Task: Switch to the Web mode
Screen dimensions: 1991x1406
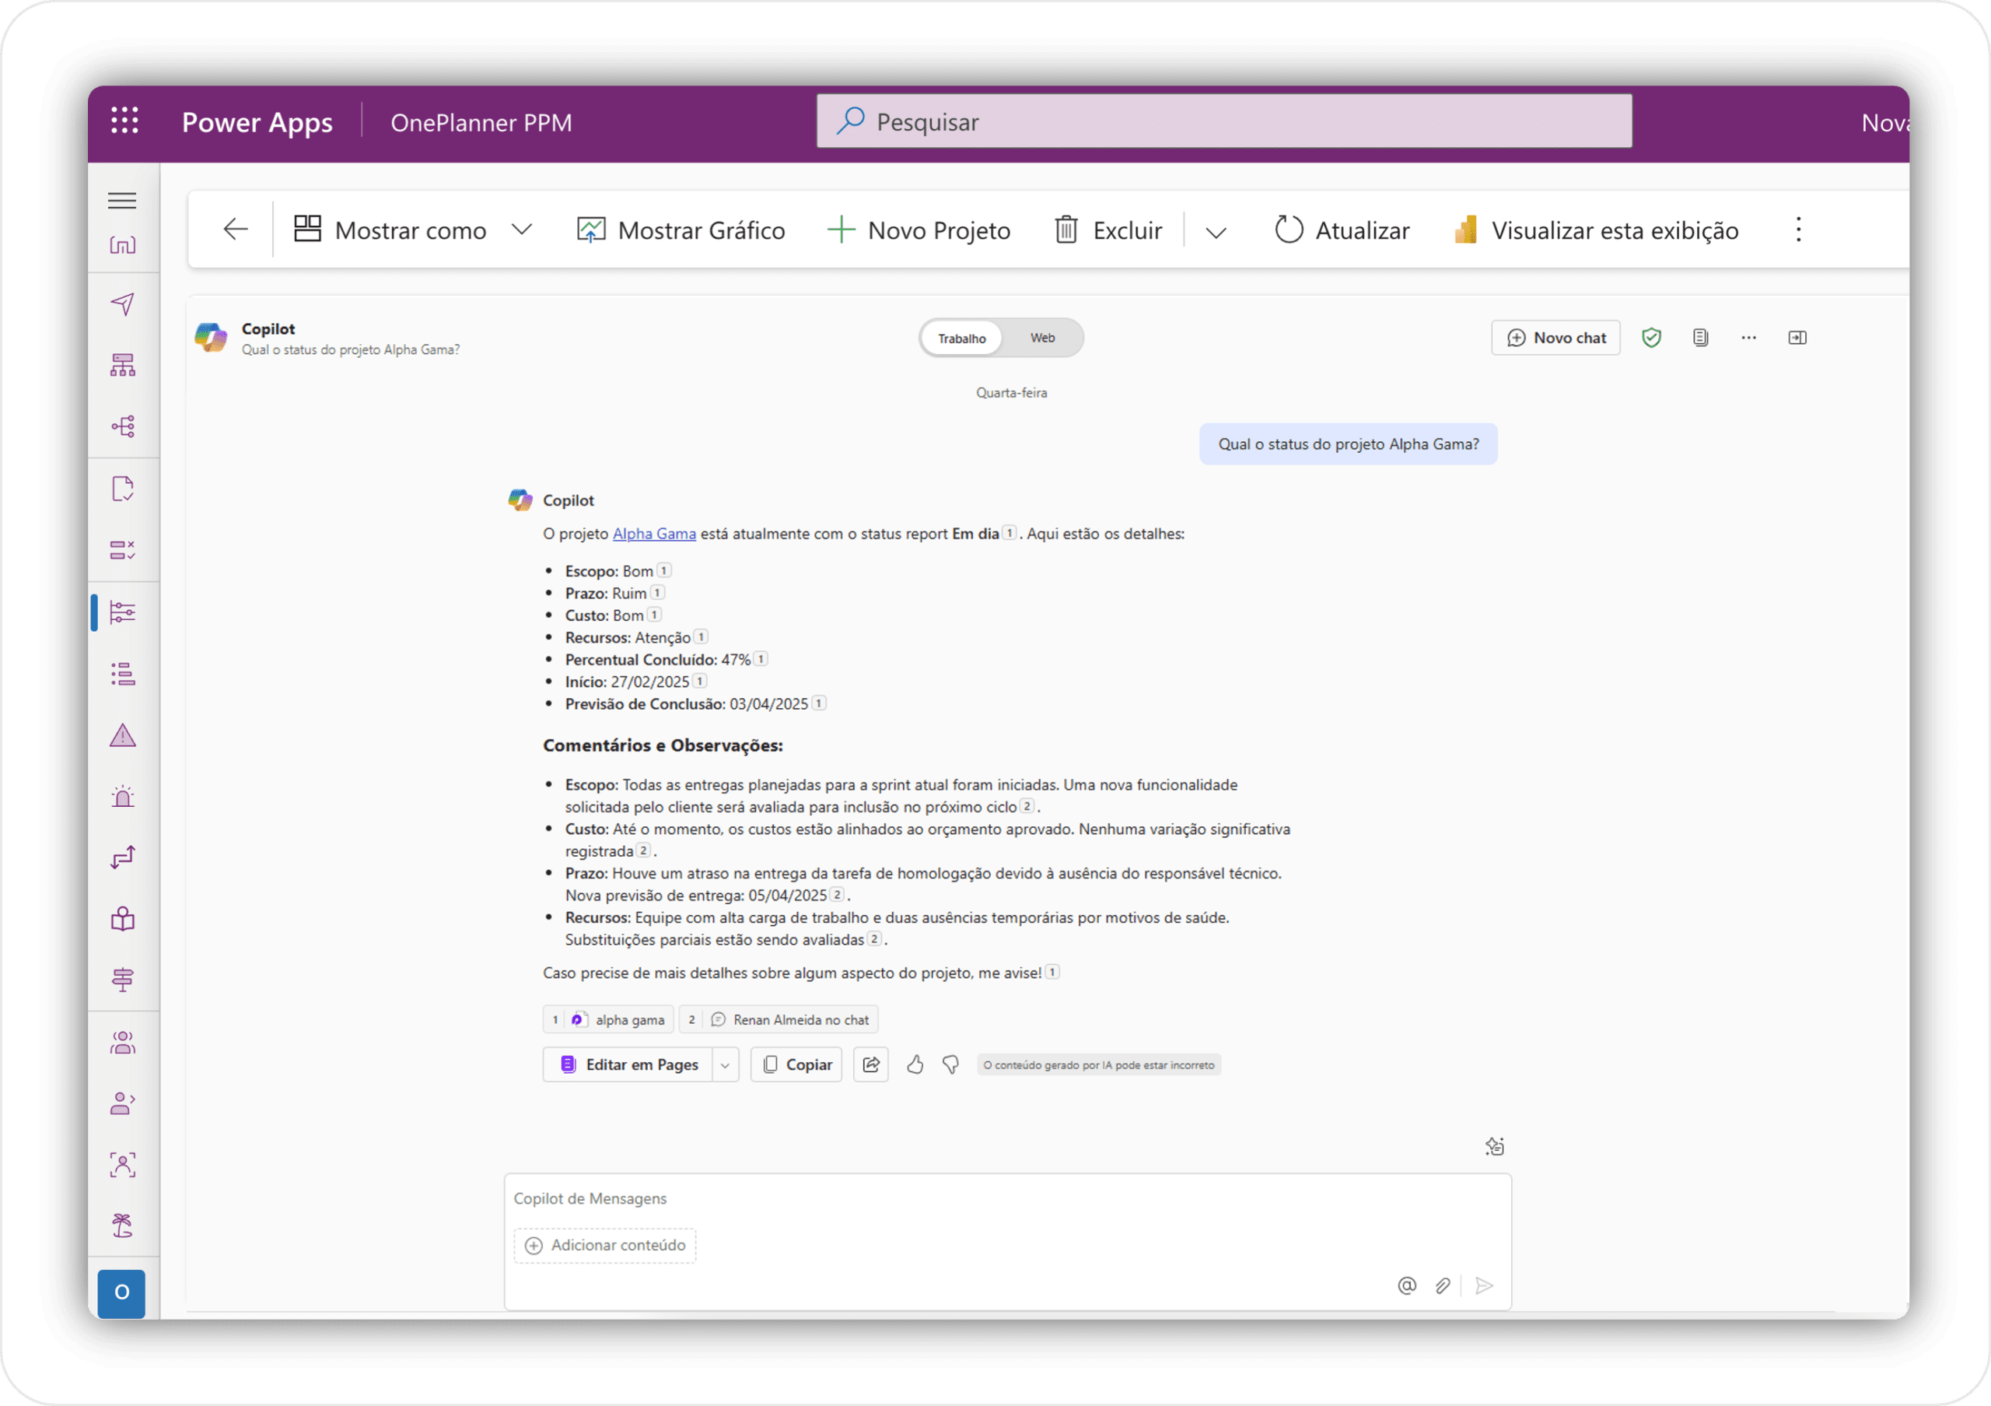Action: (x=1042, y=338)
